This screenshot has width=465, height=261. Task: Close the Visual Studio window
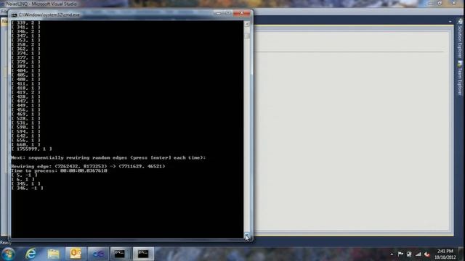coord(454,3)
